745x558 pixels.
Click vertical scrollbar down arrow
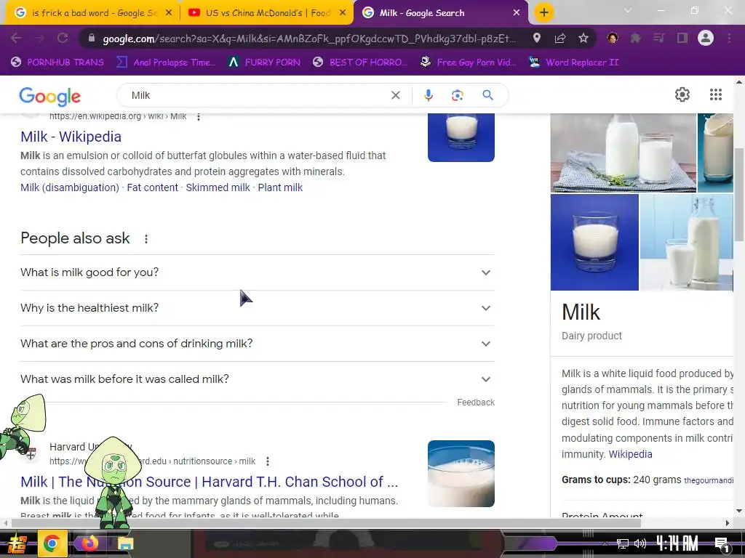pyautogui.click(x=739, y=511)
